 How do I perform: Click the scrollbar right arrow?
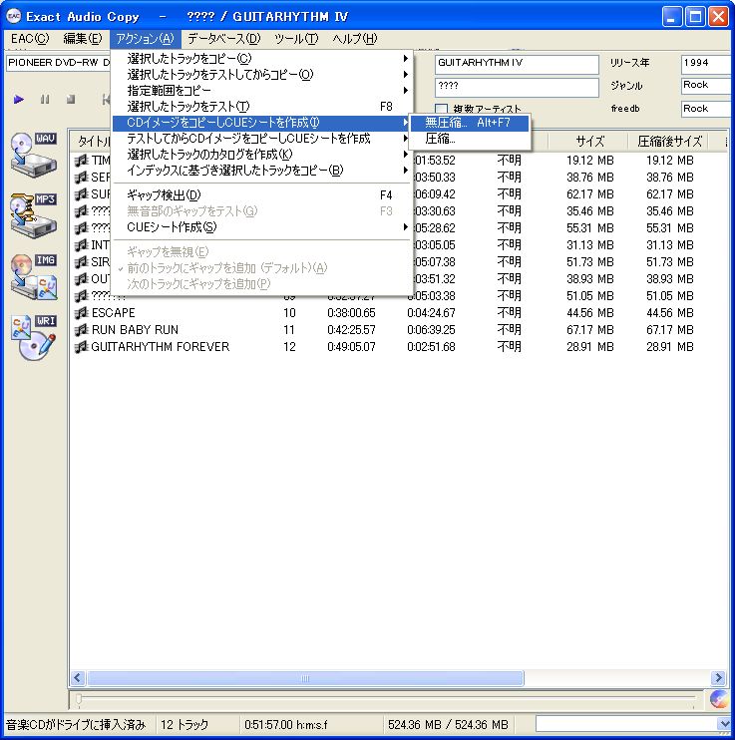click(718, 678)
